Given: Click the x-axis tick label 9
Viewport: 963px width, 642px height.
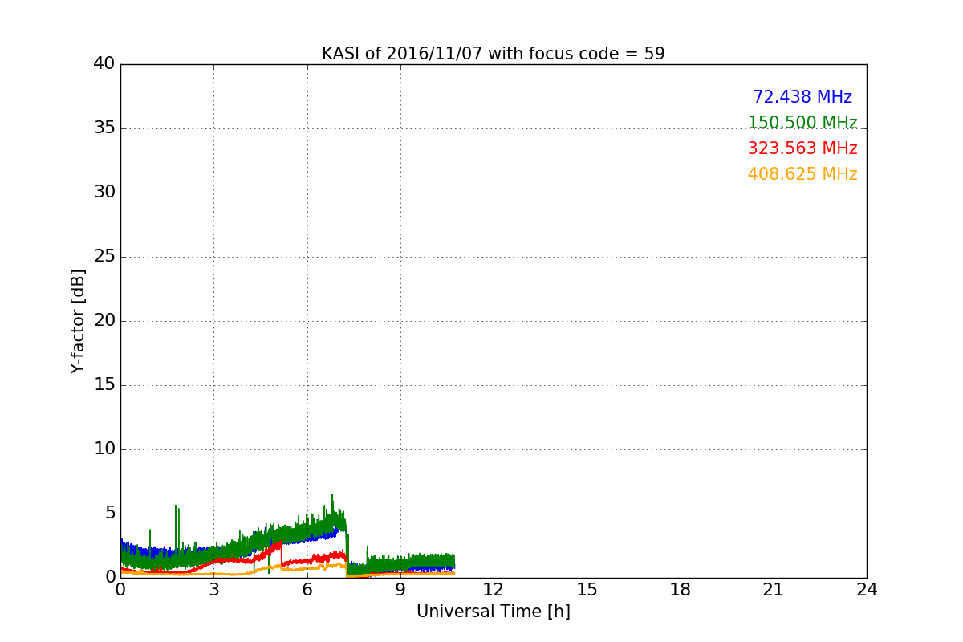Looking at the screenshot, I should [x=400, y=590].
